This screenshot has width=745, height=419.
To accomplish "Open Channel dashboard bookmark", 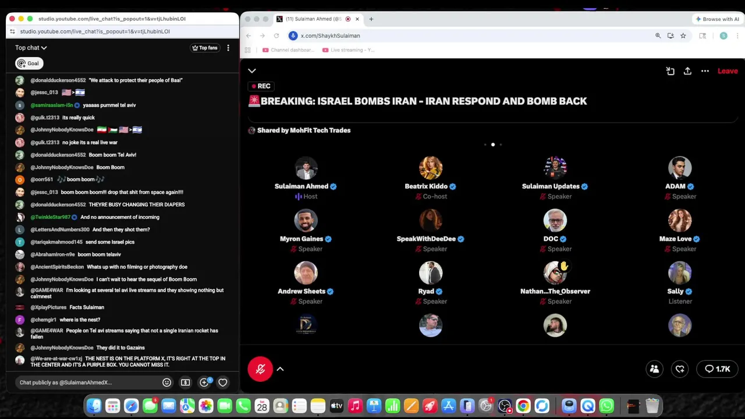I will tap(288, 50).
